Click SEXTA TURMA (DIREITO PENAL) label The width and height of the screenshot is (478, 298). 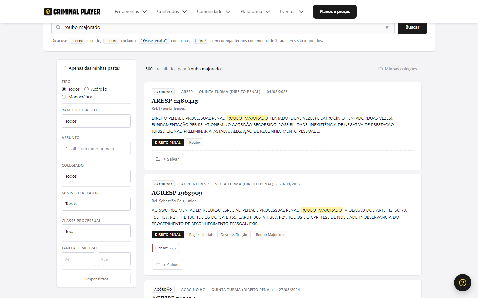(244, 184)
